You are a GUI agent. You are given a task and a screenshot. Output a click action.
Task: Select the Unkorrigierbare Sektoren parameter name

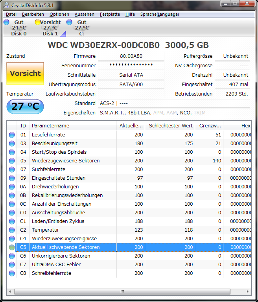coord(61,256)
